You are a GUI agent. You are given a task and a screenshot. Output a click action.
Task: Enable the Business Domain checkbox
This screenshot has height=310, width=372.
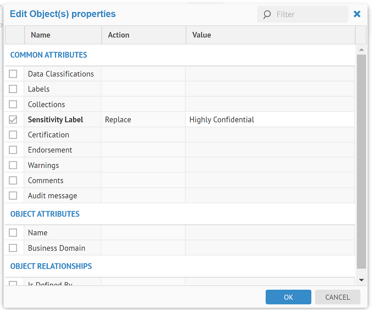(x=13, y=248)
